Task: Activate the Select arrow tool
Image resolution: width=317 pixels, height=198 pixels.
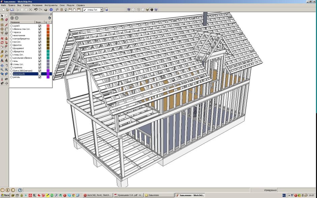Action: [3, 15]
